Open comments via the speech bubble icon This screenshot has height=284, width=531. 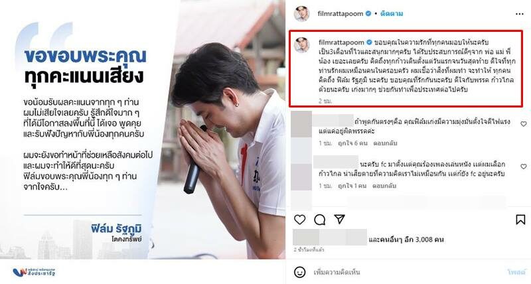(319, 220)
